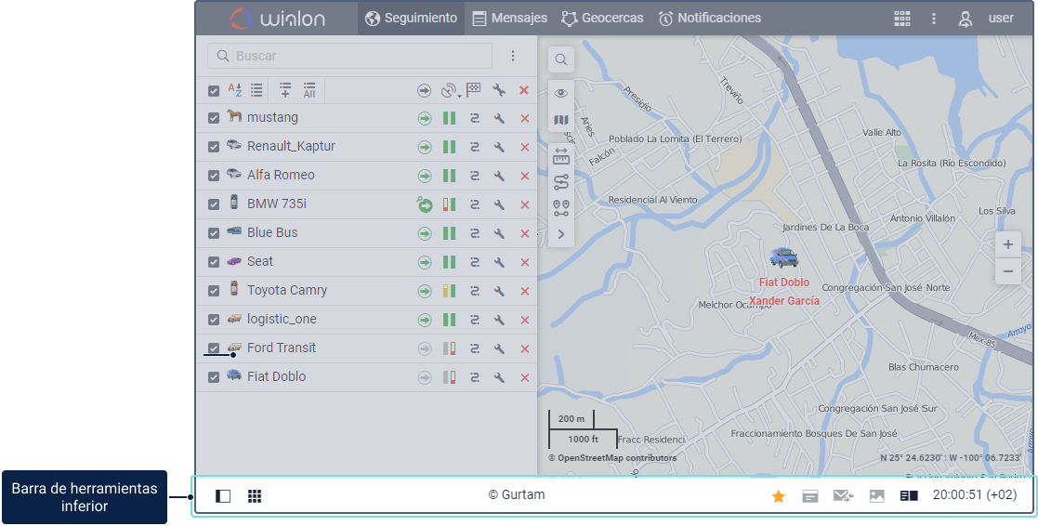Open the options menu beside the search field
This screenshot has height=526, width=1038.
(x=512, y=56)
